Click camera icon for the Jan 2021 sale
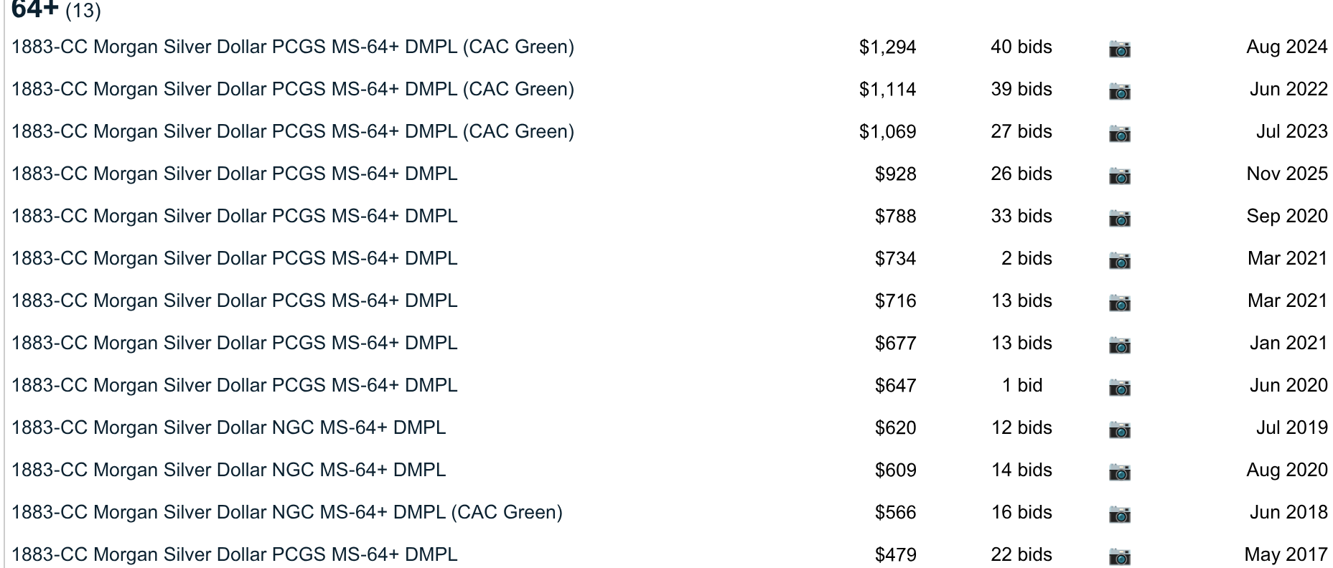The height and width of the screenshot is (568, 1333). click(1119, 345)
